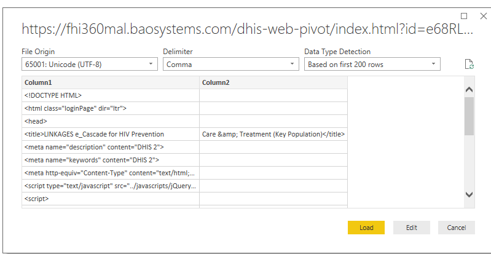The image size is (491, 254).
Task: Open the Data Type Detection dropdown
Action: pos(372,64)
